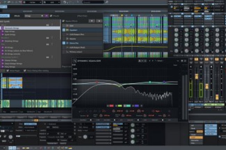Image resolution: width=226 pixels, height=150 pixels.
Task: Click the yellow marker above the spectral display
Action: (x=122, y=15)
